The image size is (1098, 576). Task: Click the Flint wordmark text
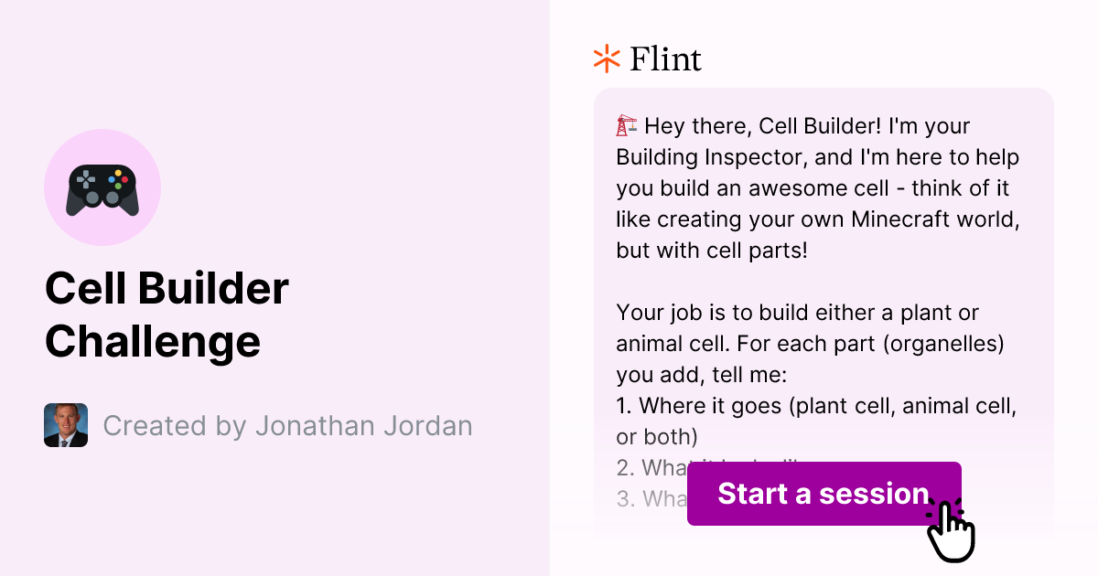[x=664, y=59]
